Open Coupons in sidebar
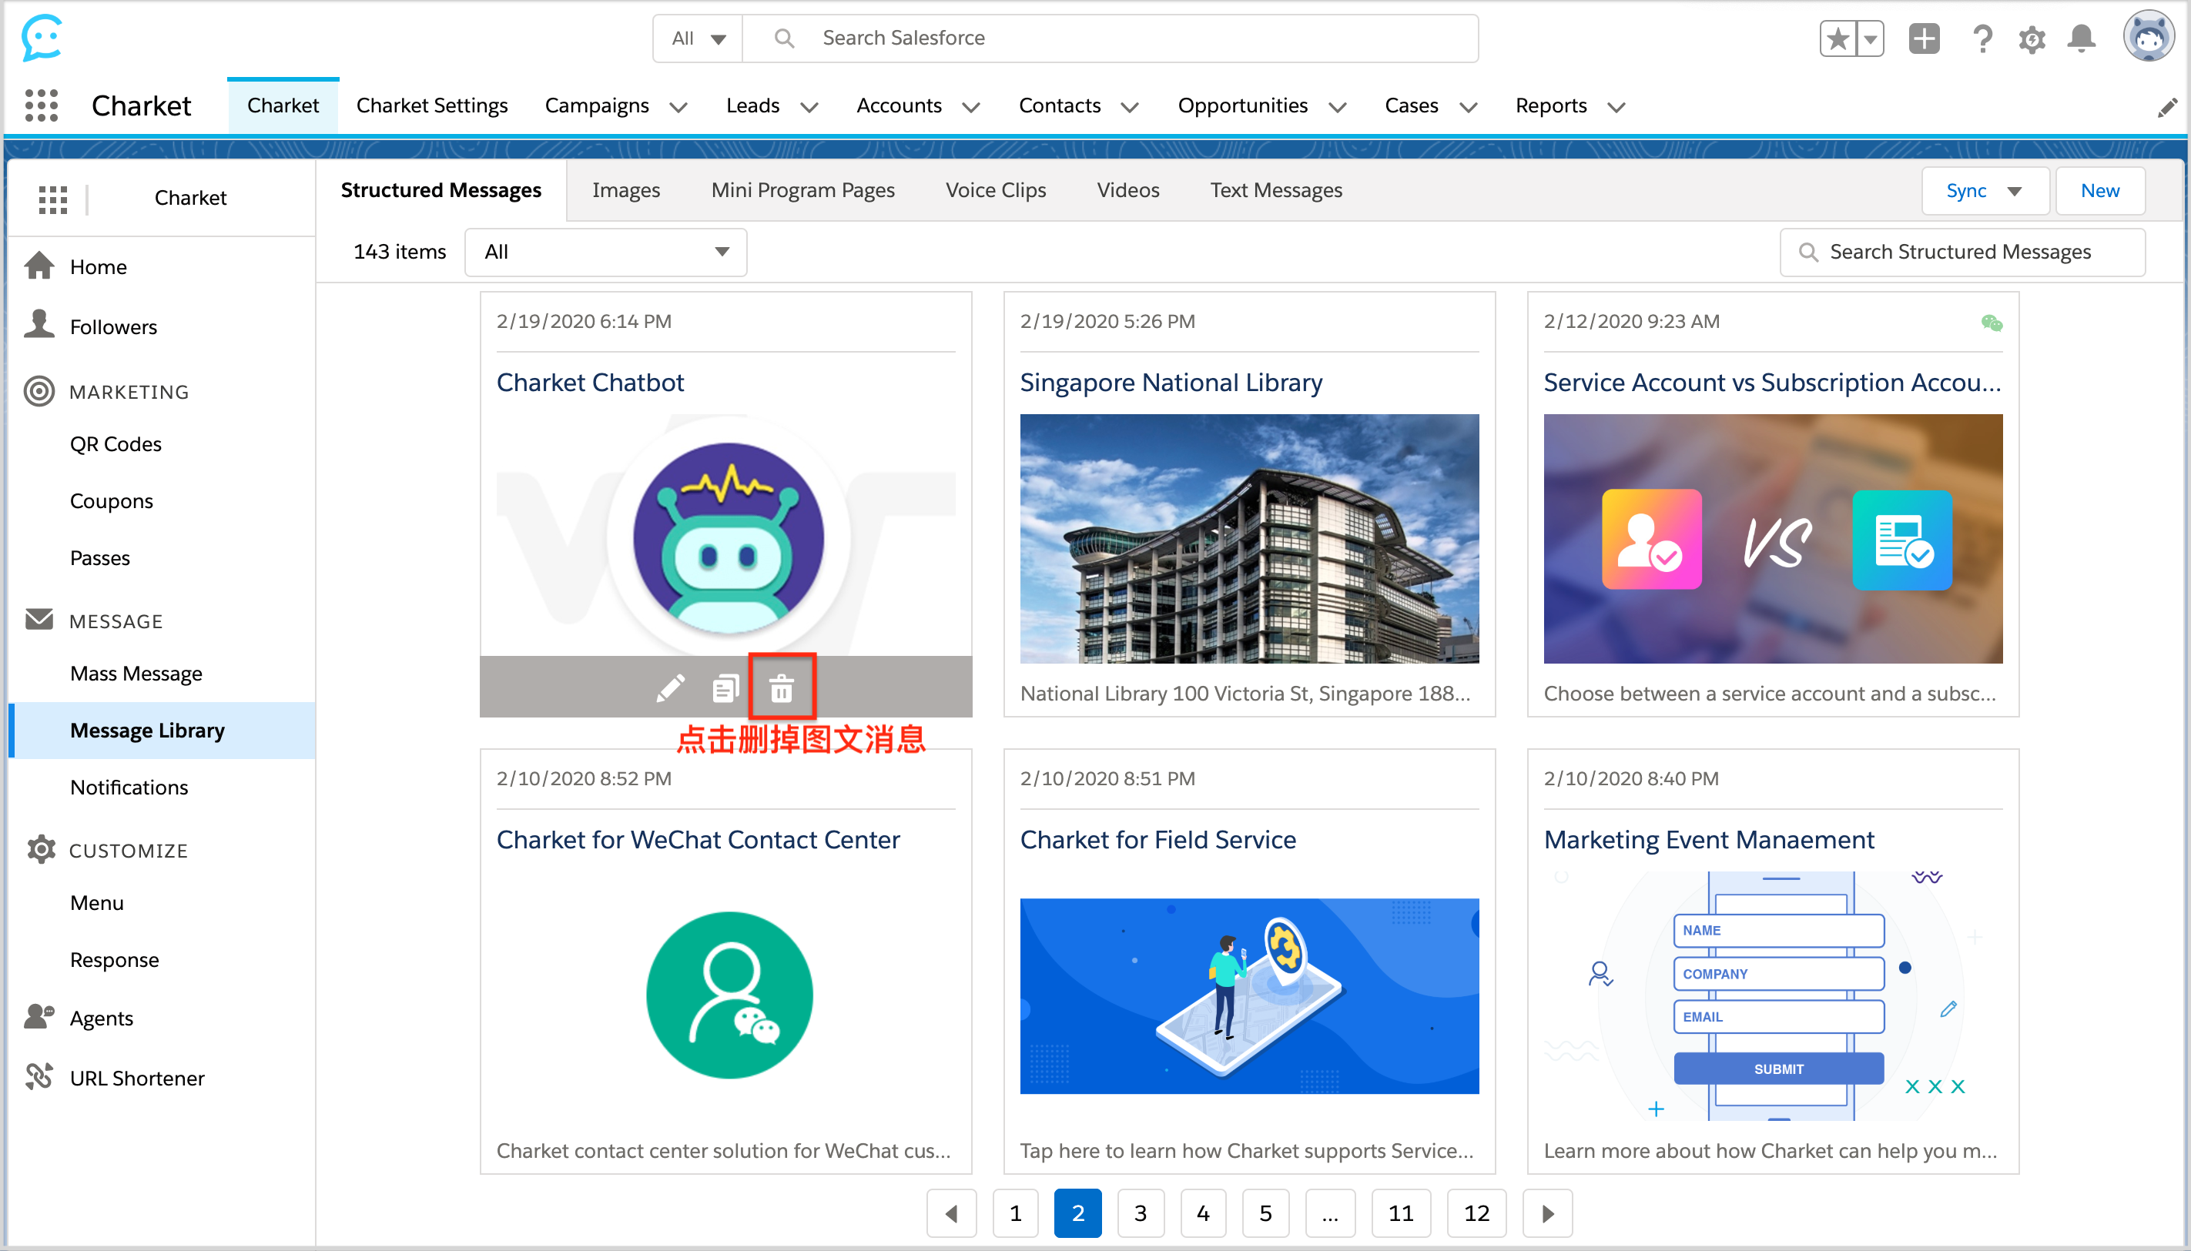The image size is (2191, 1251). (112, 501)
